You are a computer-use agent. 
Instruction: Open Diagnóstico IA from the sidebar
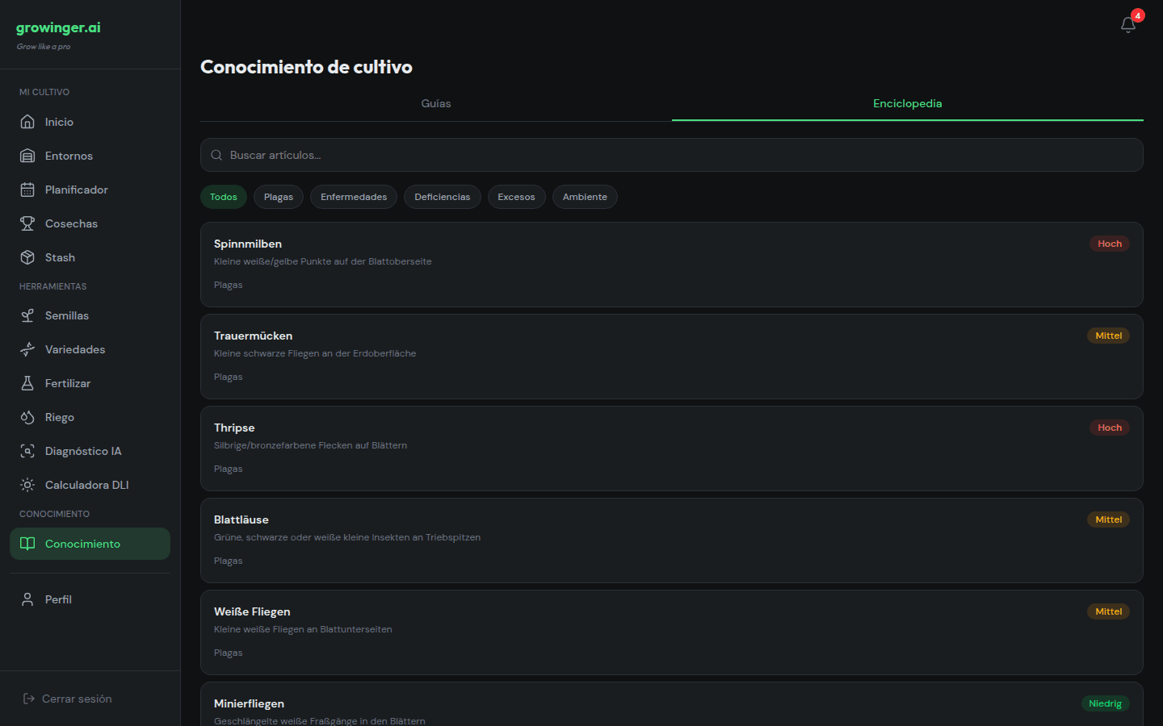point(90,451)
